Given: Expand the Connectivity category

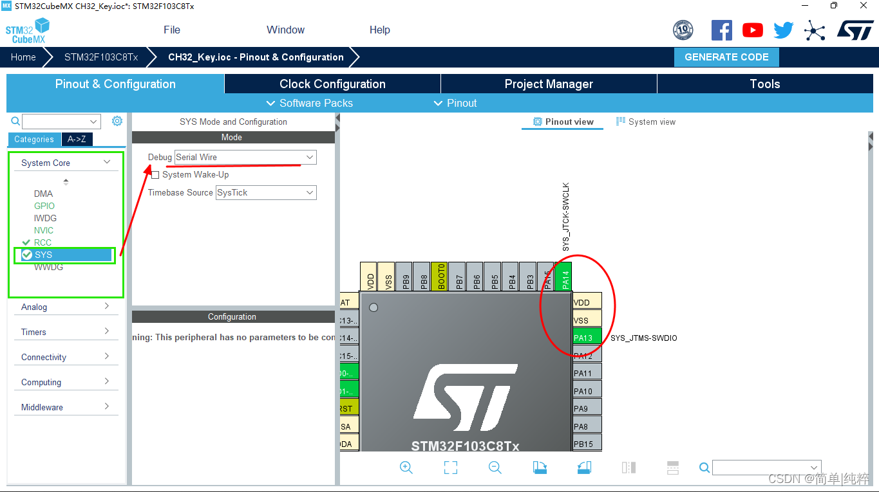Looking at the screenshot, I should (x=66, y=357).
